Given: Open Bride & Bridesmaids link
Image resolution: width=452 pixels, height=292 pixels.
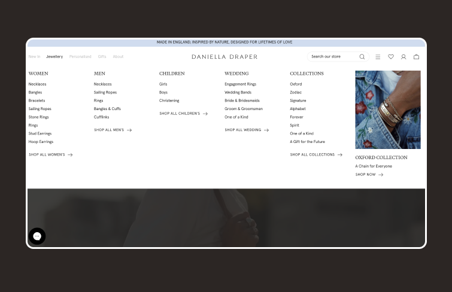Looking at the screenshot, I should [x=242, y=101].
